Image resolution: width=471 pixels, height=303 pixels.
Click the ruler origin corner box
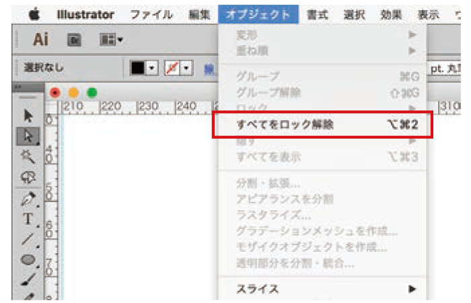51,108
